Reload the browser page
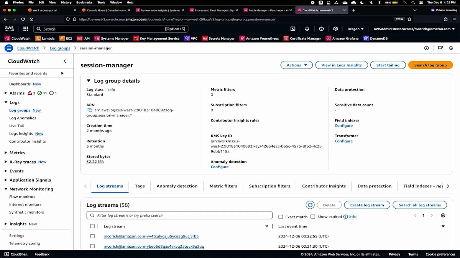 click(x=23, y=19)
